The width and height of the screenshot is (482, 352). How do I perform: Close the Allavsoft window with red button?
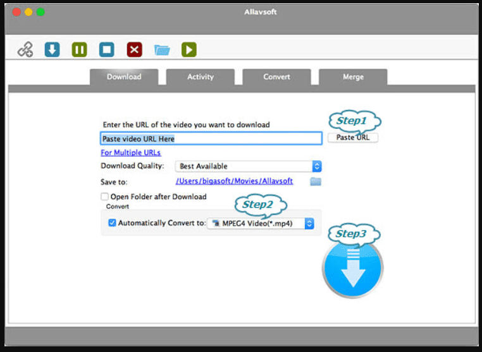[16, 12]
